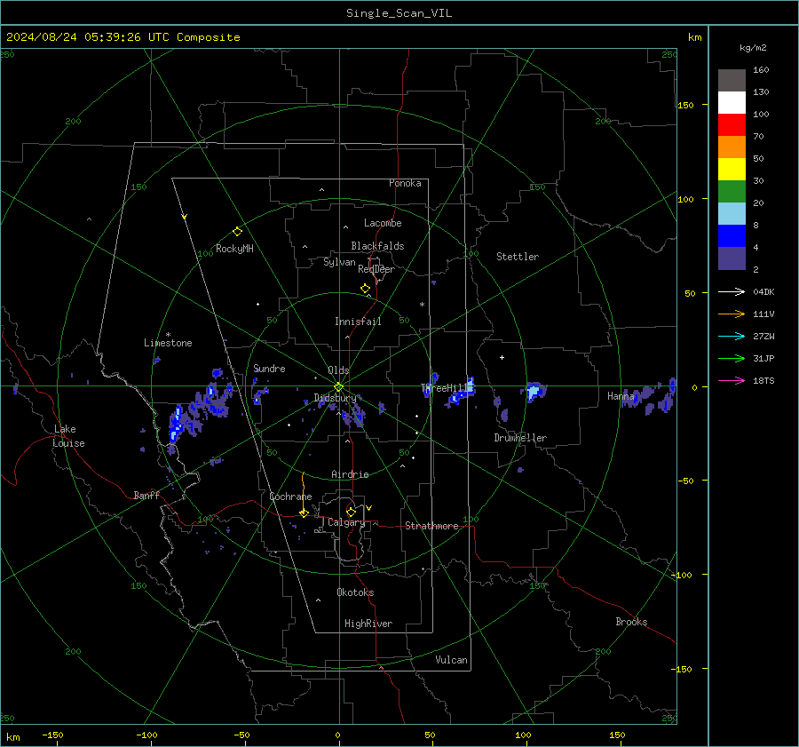Click the 18TS legend text

pyautogui.click(x=763, y=380)
